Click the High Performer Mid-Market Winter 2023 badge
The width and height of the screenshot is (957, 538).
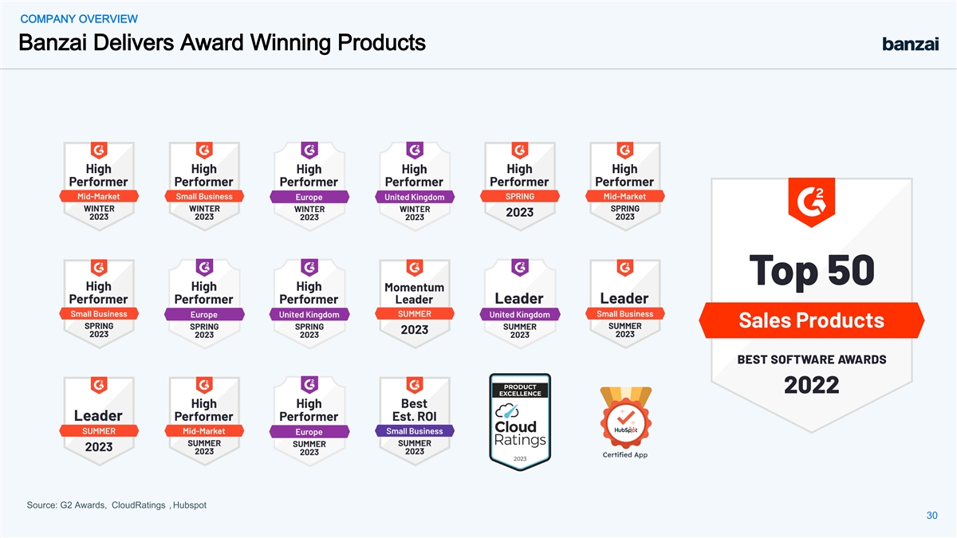[99, 187]
